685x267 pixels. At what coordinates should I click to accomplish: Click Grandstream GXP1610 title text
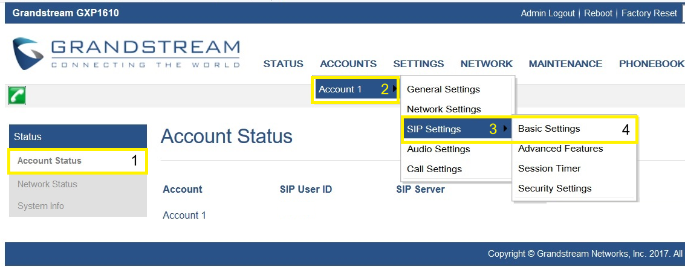tap(65, 13)
